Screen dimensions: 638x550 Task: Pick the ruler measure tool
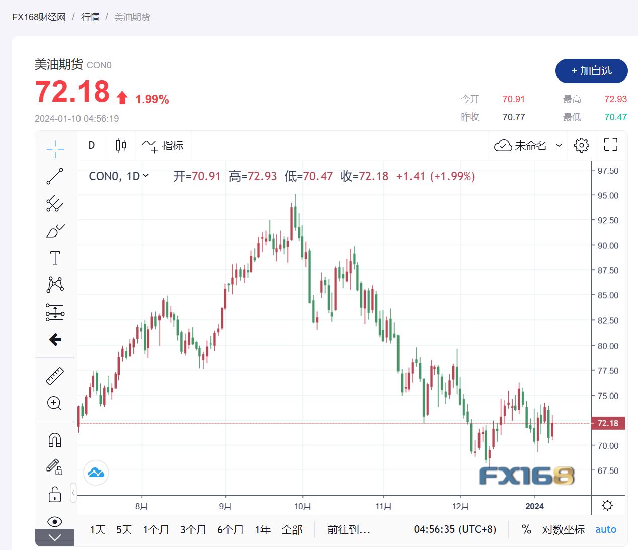coord(55,376)
